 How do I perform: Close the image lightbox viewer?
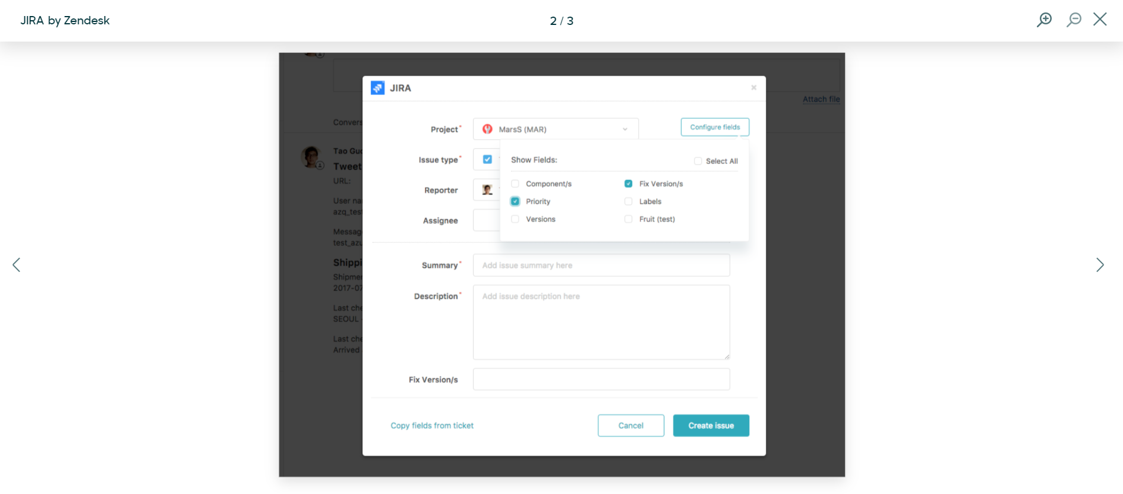1100,19
